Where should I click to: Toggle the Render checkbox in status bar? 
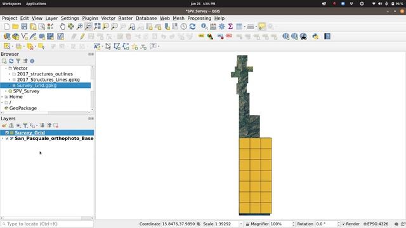pyautogui.click(x=344, y=224)
